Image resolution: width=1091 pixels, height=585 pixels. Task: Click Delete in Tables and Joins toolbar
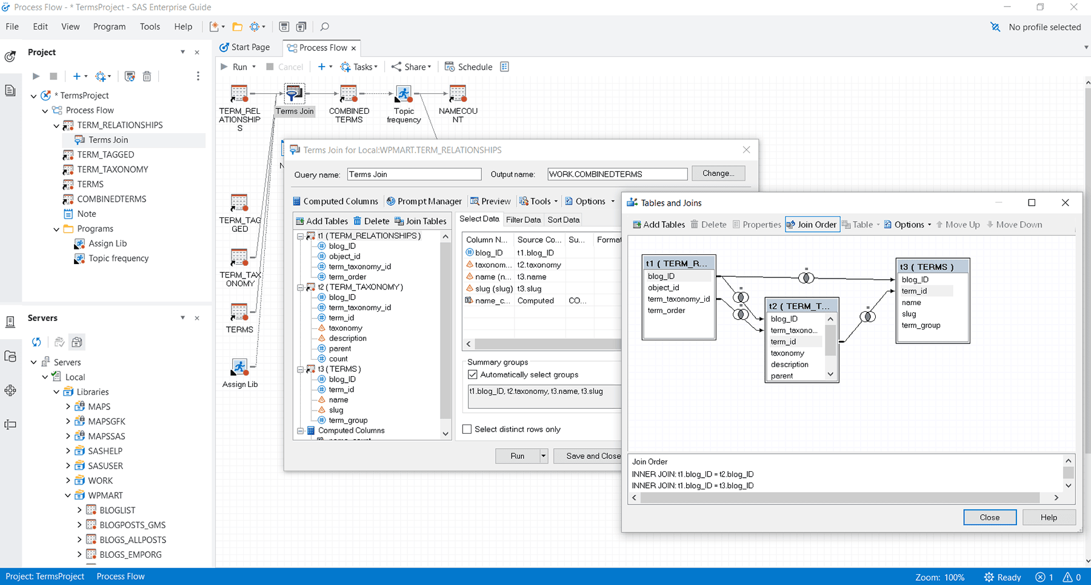[708, 225]
